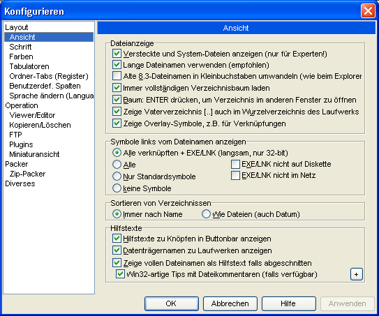Select Wie Dateien (auch Datum) sorting
This screenshot has width=379, height=316.
(x=206, y=214)
